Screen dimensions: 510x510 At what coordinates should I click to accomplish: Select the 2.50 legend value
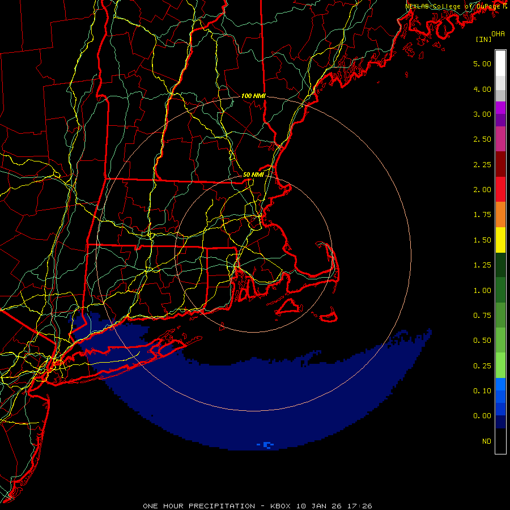[482, 139]
